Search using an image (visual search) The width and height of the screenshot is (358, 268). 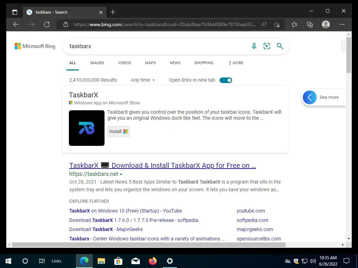tap(267, 46)
